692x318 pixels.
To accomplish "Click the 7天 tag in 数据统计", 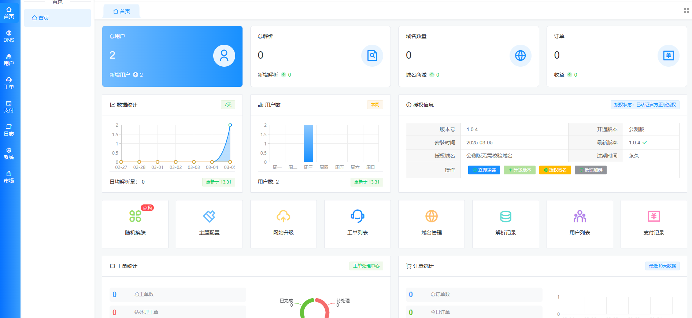I will [x=228, y=105].
